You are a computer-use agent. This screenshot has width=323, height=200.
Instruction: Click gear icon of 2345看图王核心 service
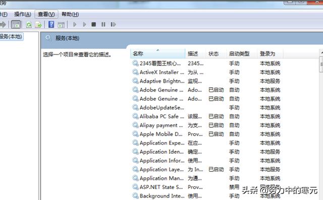click(135, 63)
